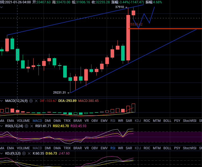Viewport: 202px width, 167px height.
Task: Select BOLL in row beneath MACD panel
Action: (x=167, y=121)
